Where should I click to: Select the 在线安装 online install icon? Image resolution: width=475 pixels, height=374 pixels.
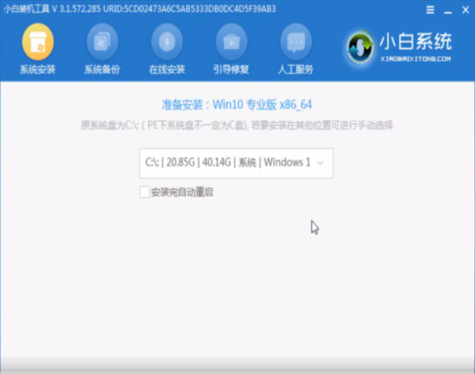click(x=167, y=42)
